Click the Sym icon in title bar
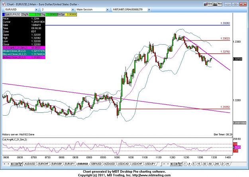This screenshot has width=249, height=177. coord(210,4)
